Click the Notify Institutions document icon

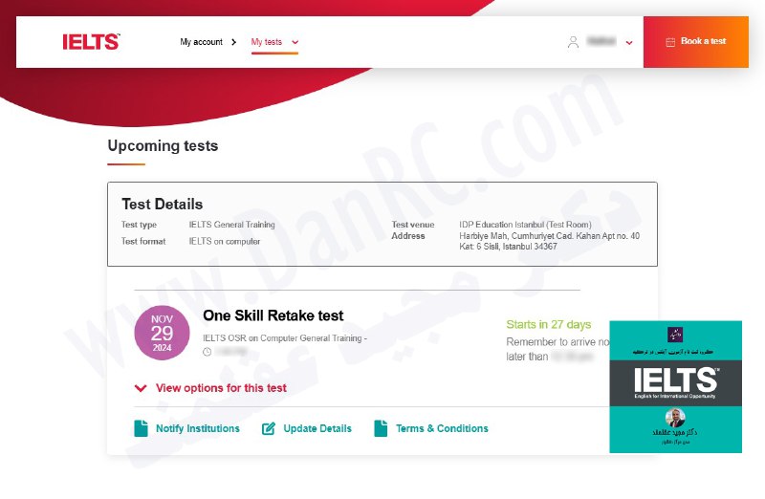141,428
